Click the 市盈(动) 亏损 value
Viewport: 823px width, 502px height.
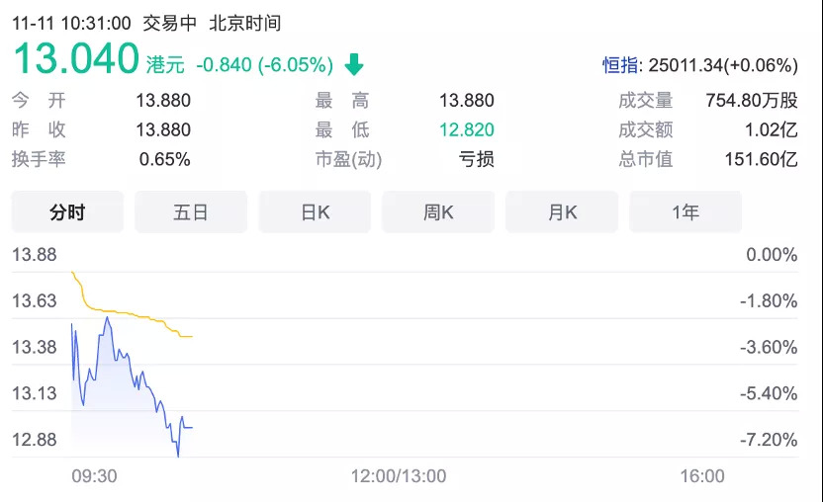477,159
